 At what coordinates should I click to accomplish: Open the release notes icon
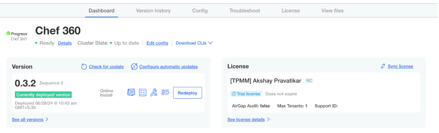131,93
